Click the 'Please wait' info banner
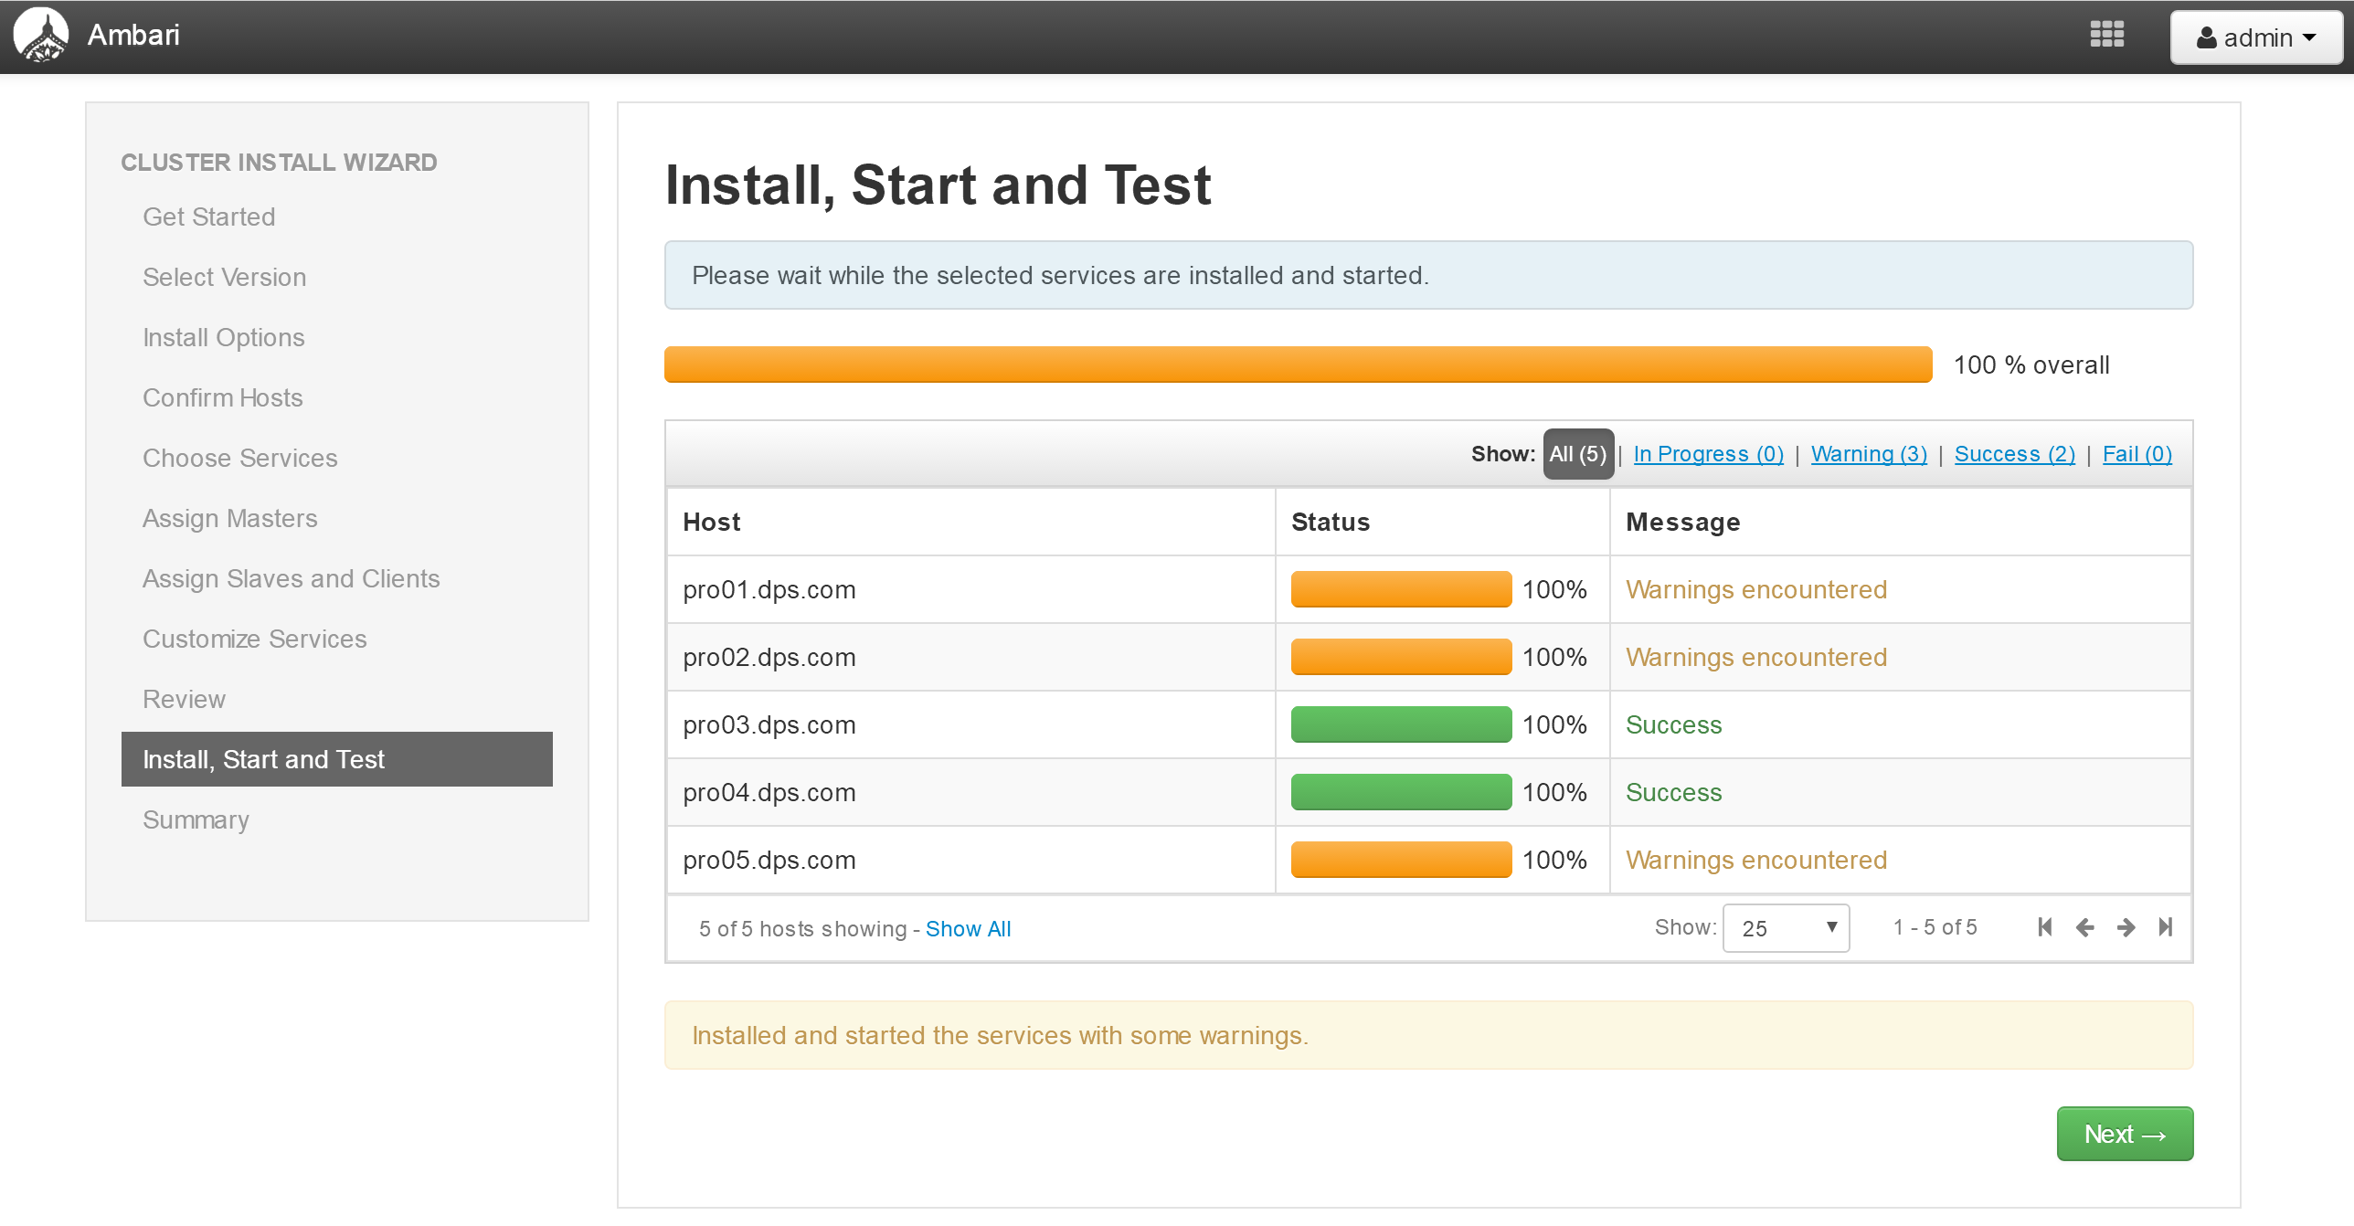Screen dimensions: 2354x1226 [1428, 275]
